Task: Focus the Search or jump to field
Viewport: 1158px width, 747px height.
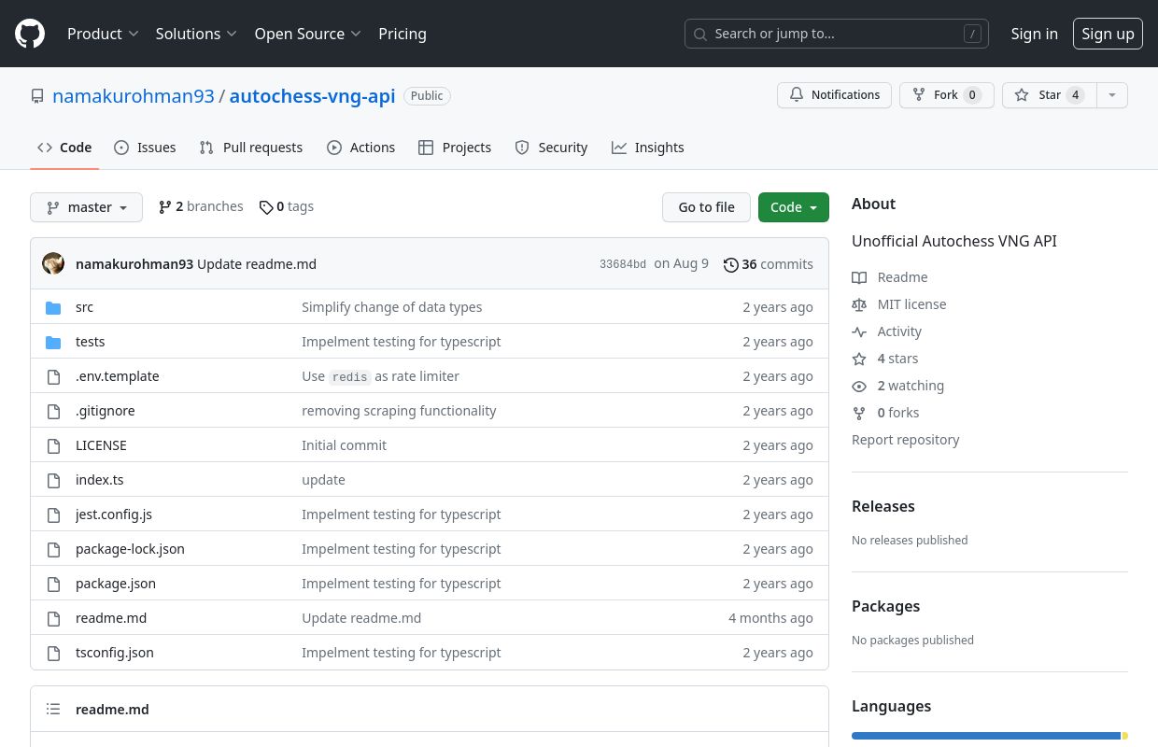Action: click(x=837, y=34)
